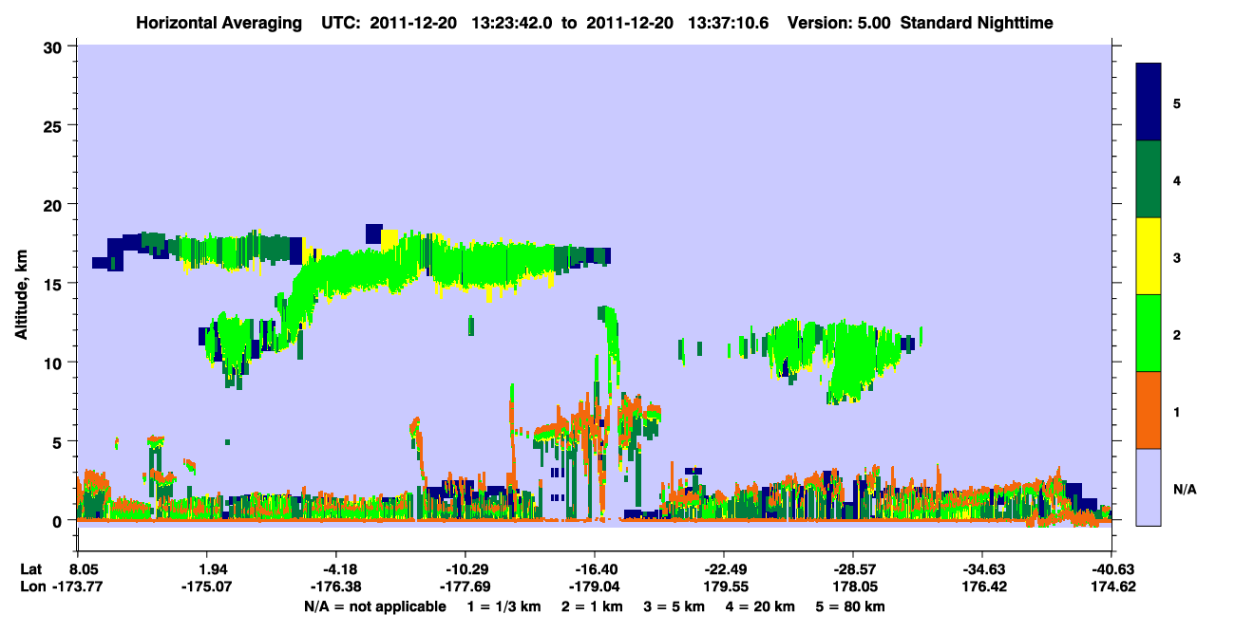Click longitude value -175.07
Viewport: 1235px width, 633px height.
(209, 587)
